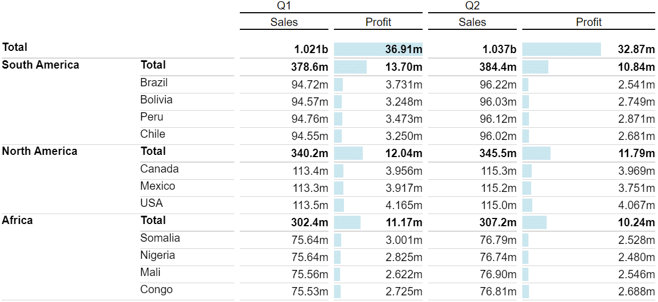
Task: Click the USA Q1 profit value 4.165m
Action: tap(404, 205)
